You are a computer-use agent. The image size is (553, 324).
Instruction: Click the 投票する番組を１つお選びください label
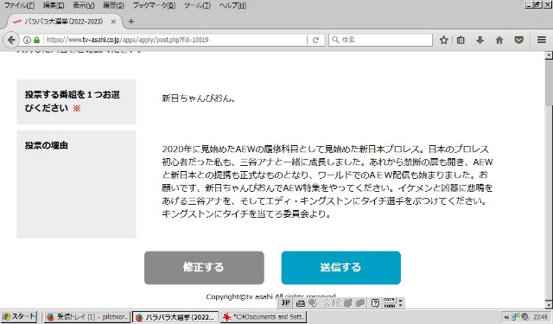point(73,101)
